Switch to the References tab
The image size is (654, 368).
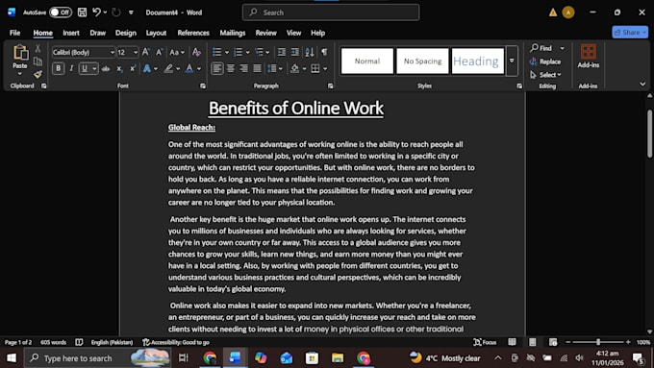coord(193,33)
